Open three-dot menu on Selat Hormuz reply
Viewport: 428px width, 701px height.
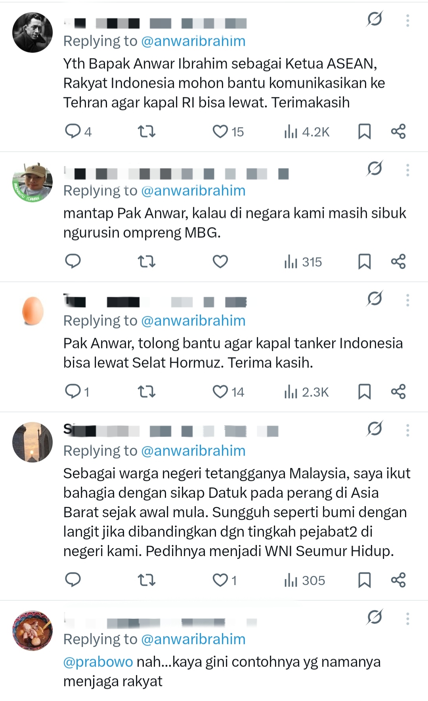click(x=407, y=300)
